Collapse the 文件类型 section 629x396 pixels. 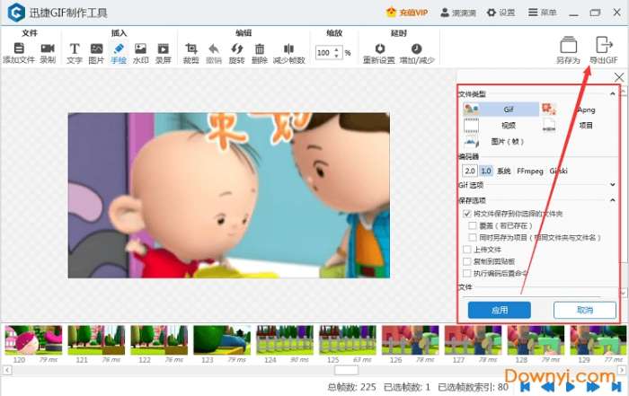point(614,93)
